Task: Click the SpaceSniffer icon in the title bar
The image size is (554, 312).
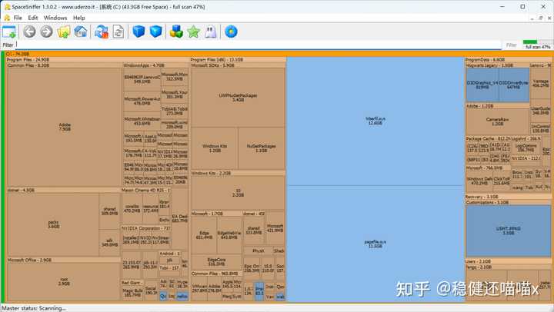Action: pos(7,7)
